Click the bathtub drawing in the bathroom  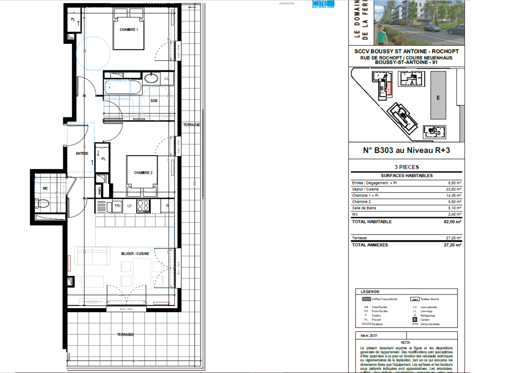(123, 88)
